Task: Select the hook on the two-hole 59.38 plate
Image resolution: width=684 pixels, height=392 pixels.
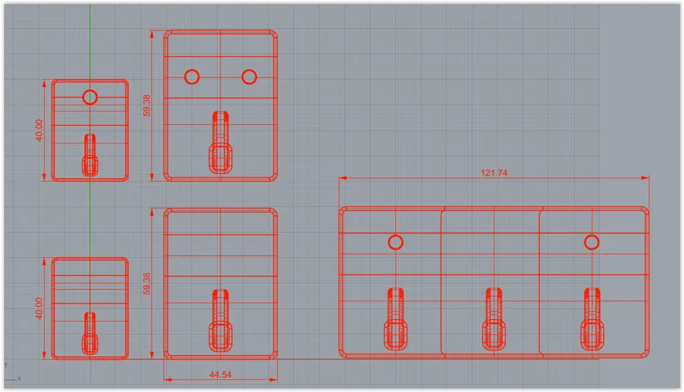Action: click(220, 143)
